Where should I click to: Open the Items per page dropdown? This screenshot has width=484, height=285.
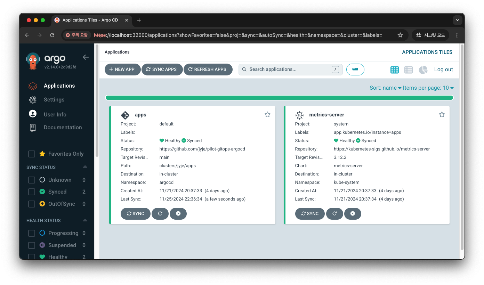point(428,88)
